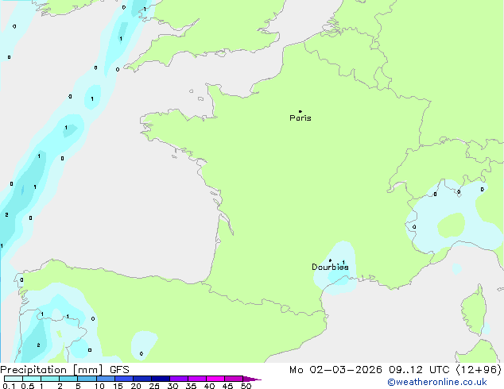Pick the 10–15 mm legend swatch
504x389 pixels.
coord(105,379)
